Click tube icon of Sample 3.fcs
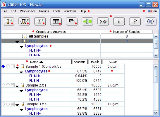Screen dimensions: 160x117 pyautogui.click(x=23, y=104)
